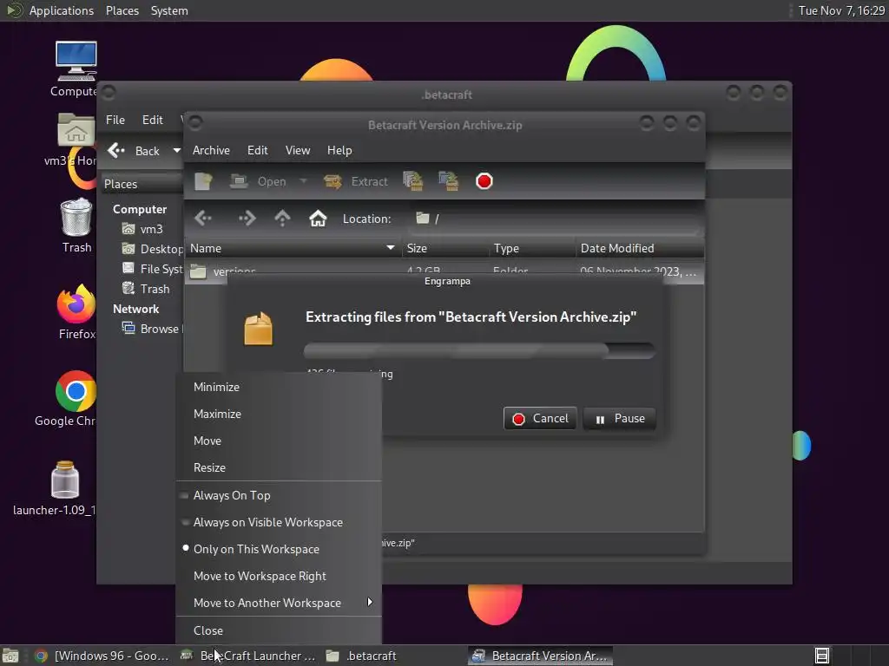Image resolution: width=889 pixels, height=666 pixels.
Task: Open Computer desktop icon
Action: 76,69
